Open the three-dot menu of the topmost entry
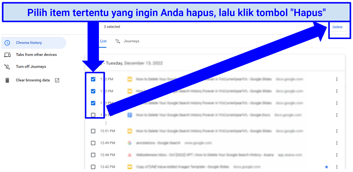 coord(337,79)
